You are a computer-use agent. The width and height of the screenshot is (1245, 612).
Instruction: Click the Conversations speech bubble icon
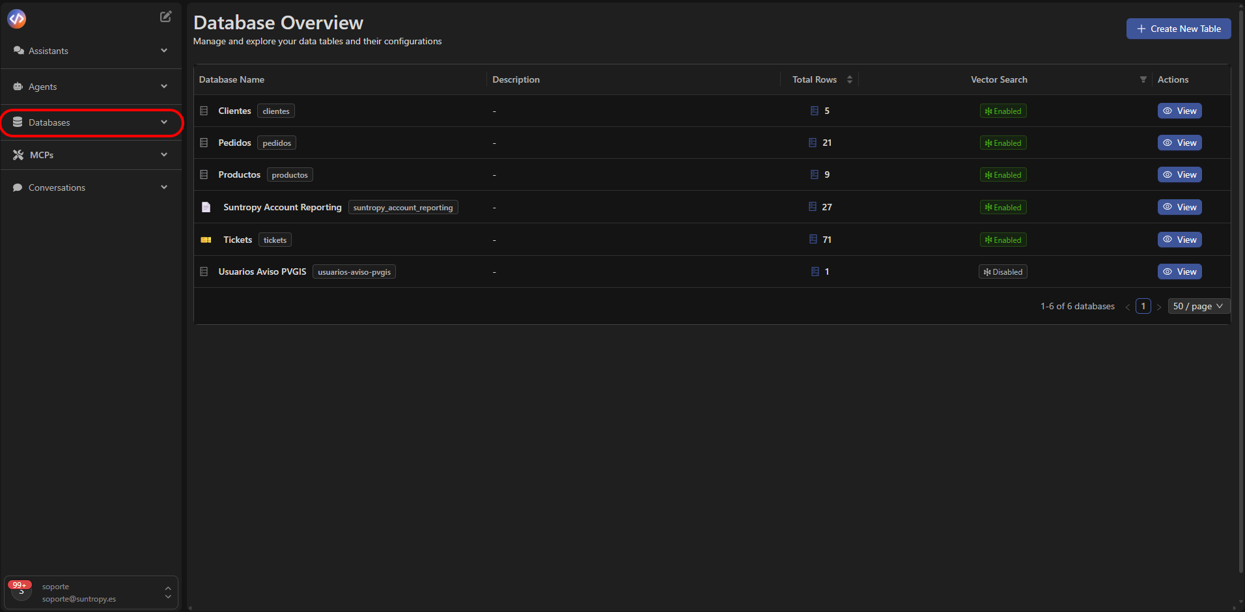pos(18,188)
